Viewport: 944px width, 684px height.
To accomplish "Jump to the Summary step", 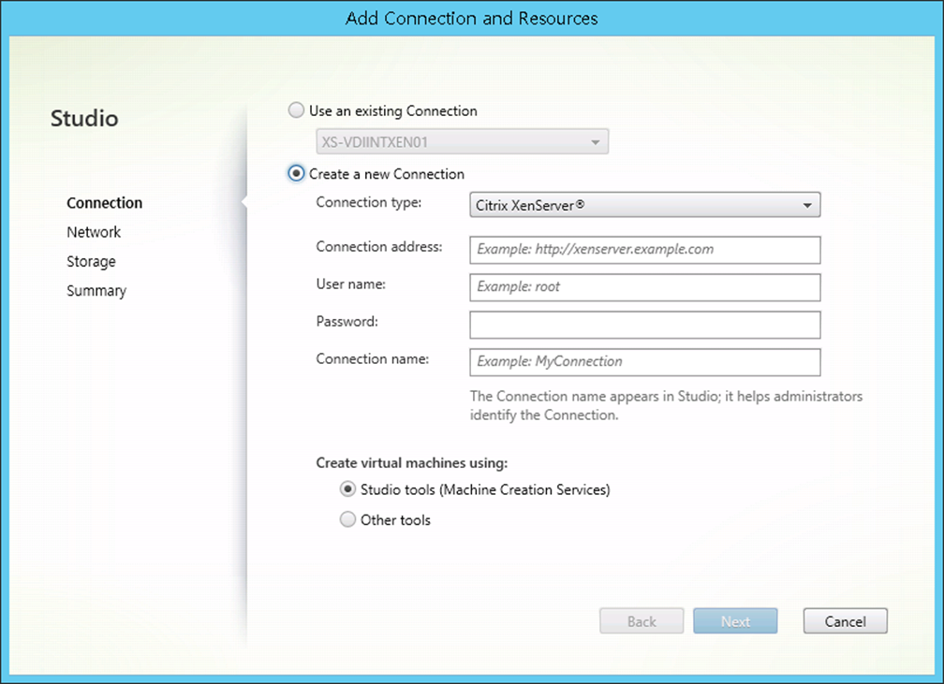I will pyautogui.click(x=96, y=290).
